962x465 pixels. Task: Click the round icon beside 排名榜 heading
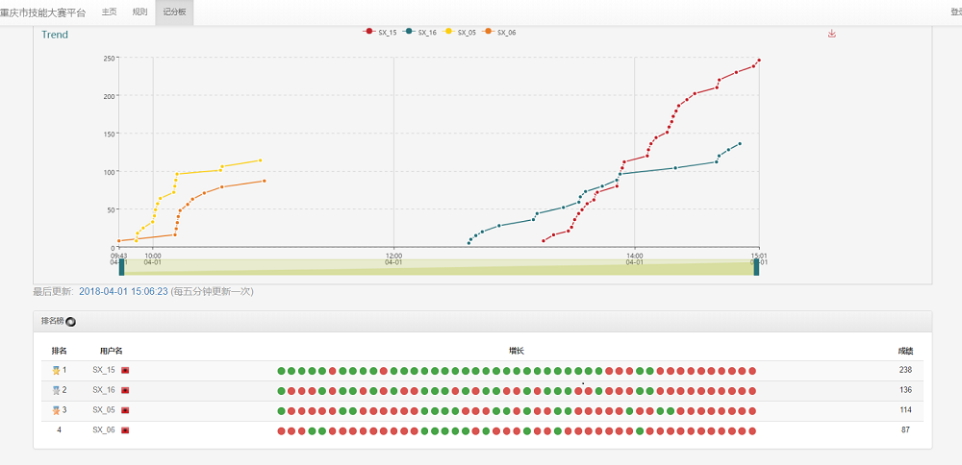71,321
